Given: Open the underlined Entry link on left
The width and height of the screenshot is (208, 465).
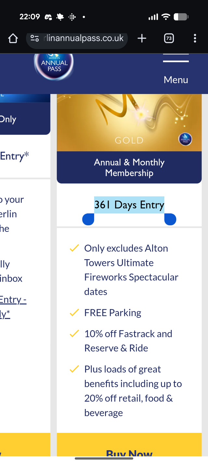Looking at the screenshot, I should [13, 300].
